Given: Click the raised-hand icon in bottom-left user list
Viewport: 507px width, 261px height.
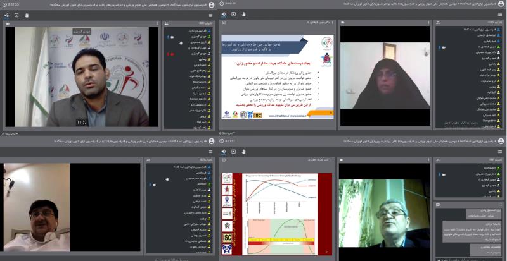Looking at the screenshot, I should (167, 179).
